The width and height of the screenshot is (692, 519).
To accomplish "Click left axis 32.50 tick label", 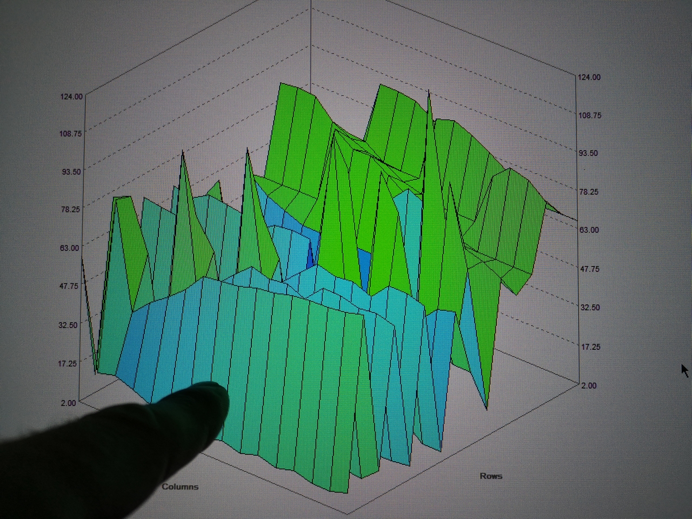I will tap(69, 324).
